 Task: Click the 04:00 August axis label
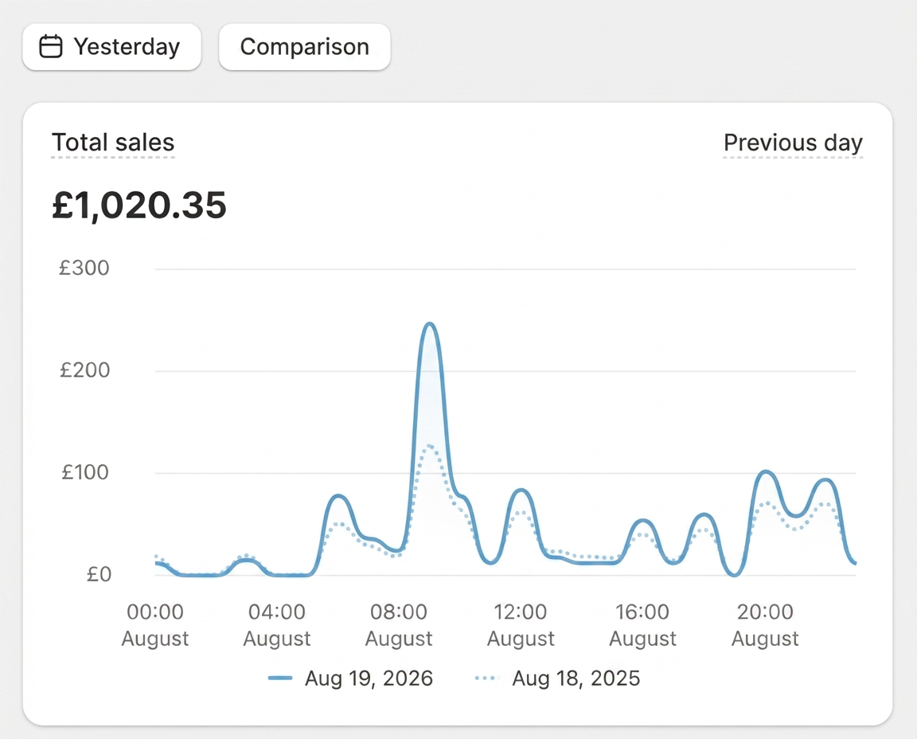(277, 625)
